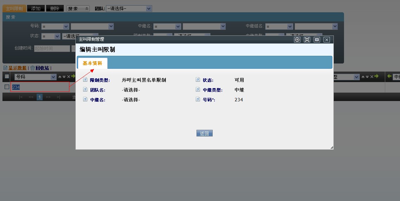Check the checkbox for row 234
Image resolution: width=400 pixels, height=201 pixels.
[7, 87]
